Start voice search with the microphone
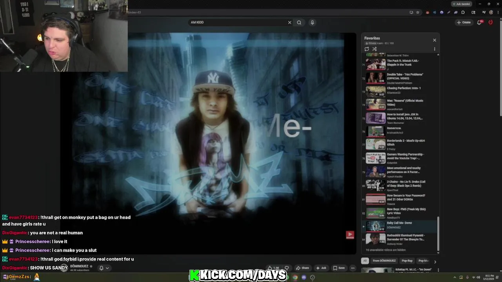This screenshot has width=502, height=282. (x=312, y=22)
